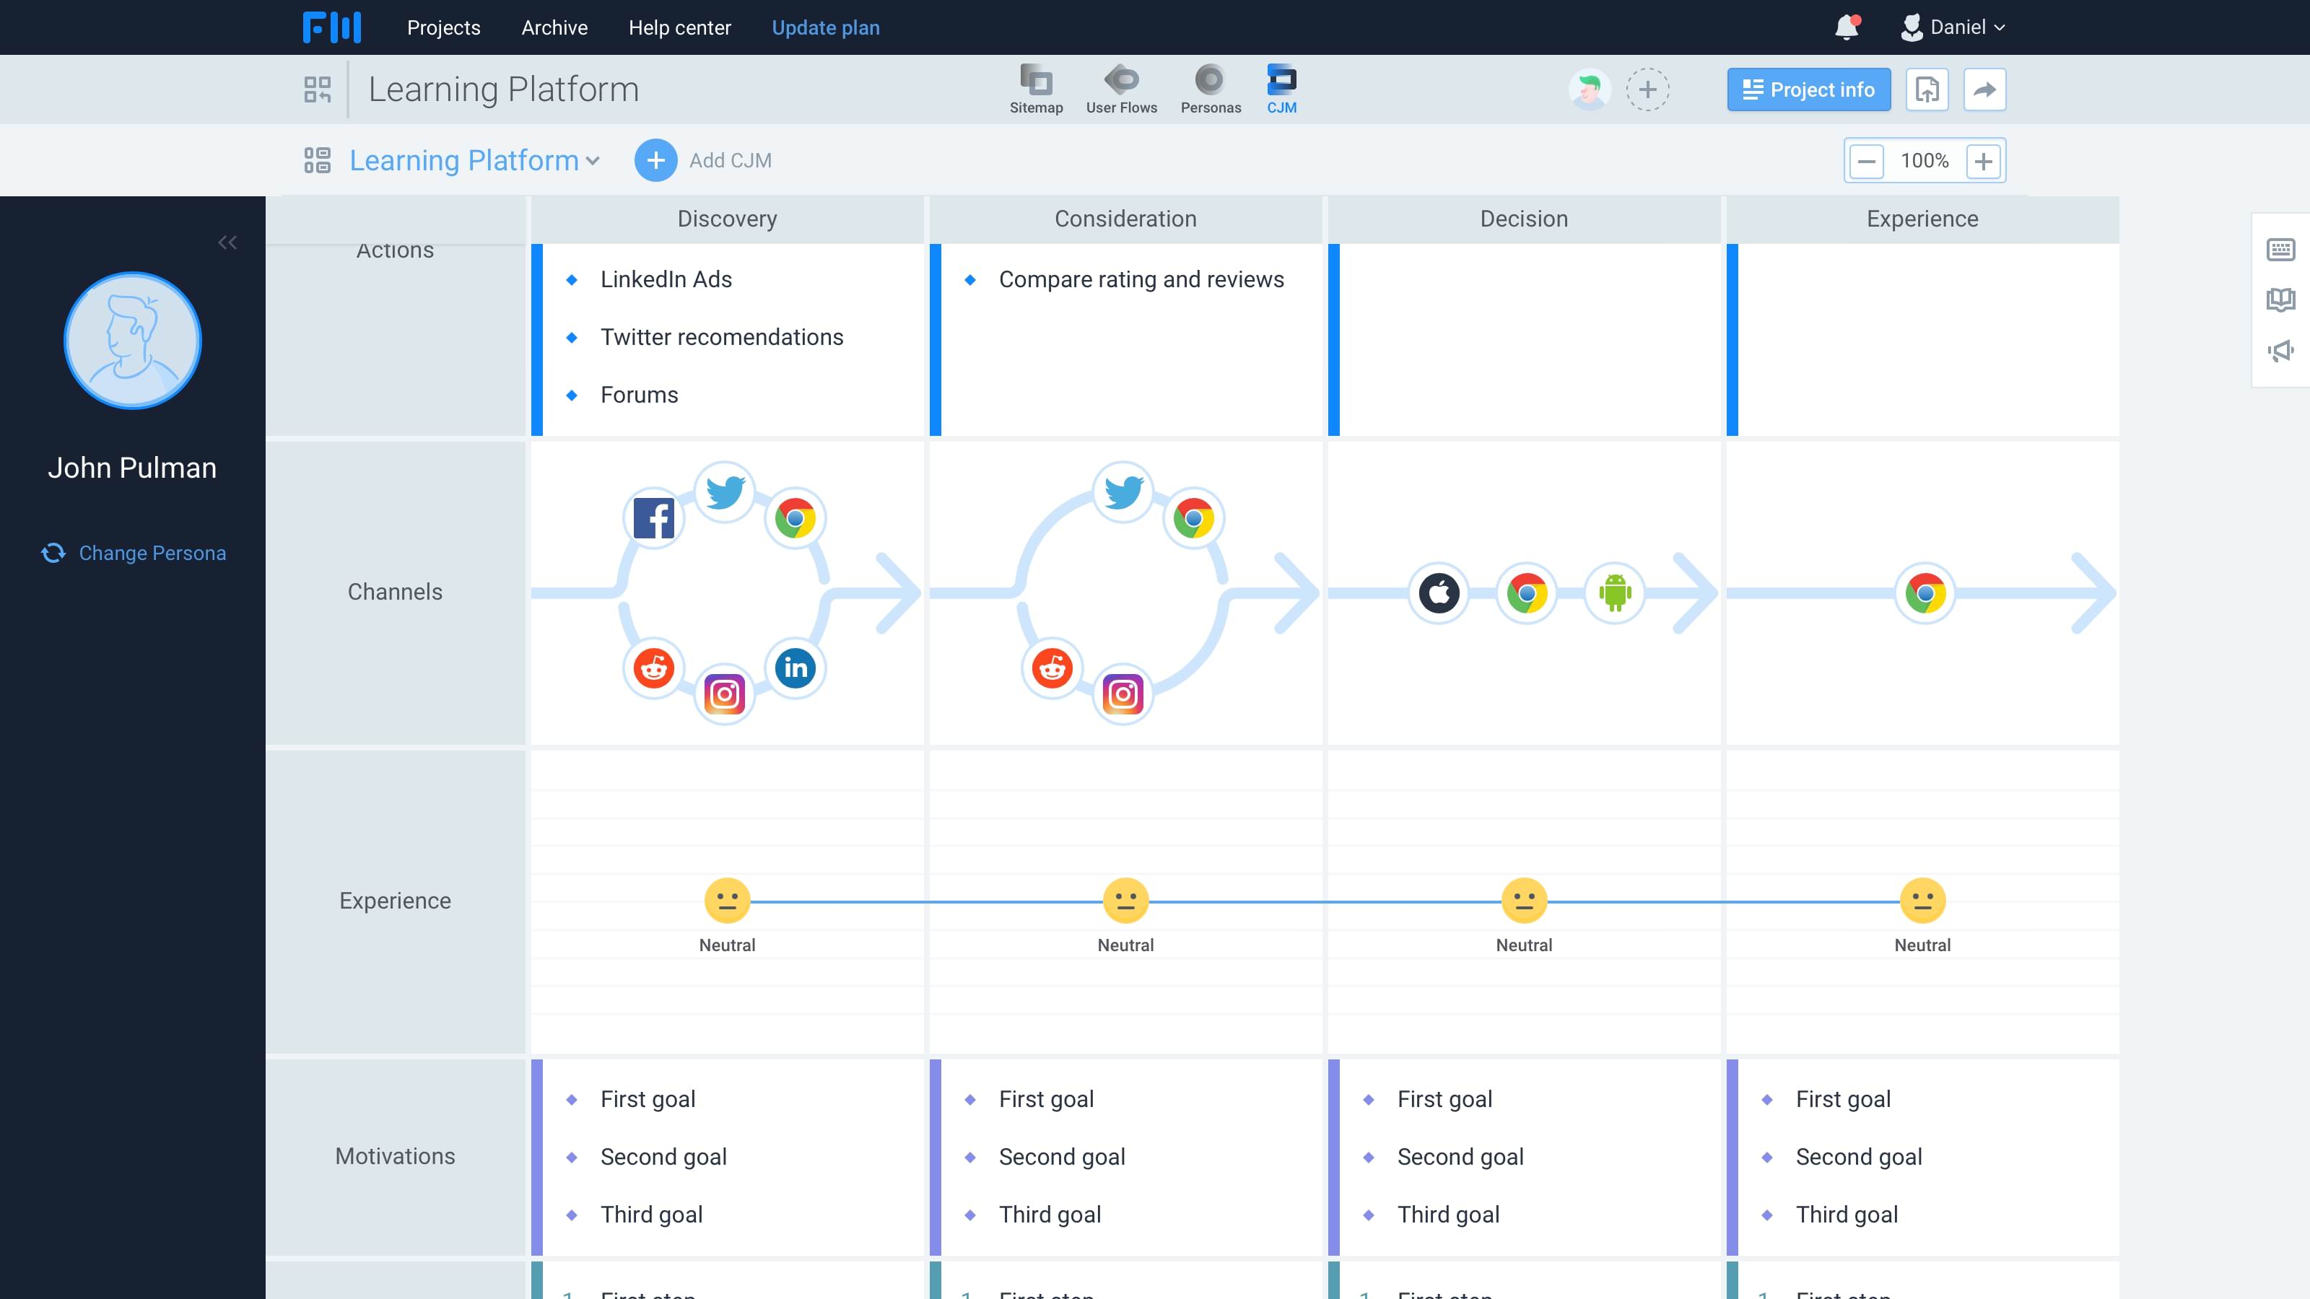Click Update plan link
This screenshot has height=1299, width=2310.
coord(825,27)
